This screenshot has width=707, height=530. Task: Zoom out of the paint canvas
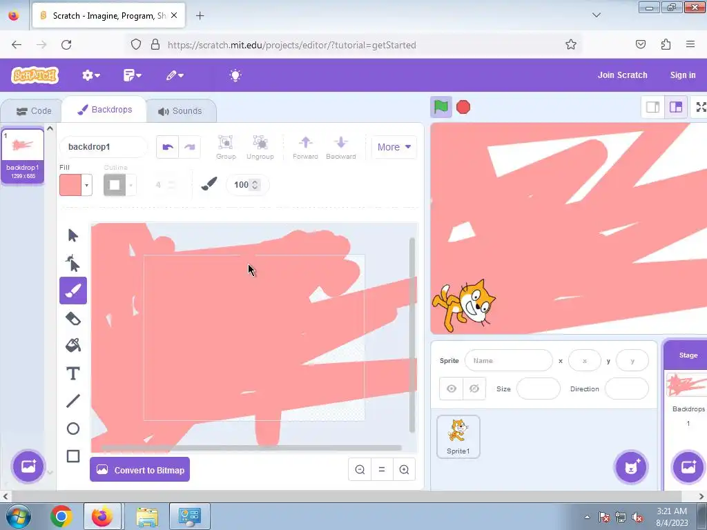point(360,469)
